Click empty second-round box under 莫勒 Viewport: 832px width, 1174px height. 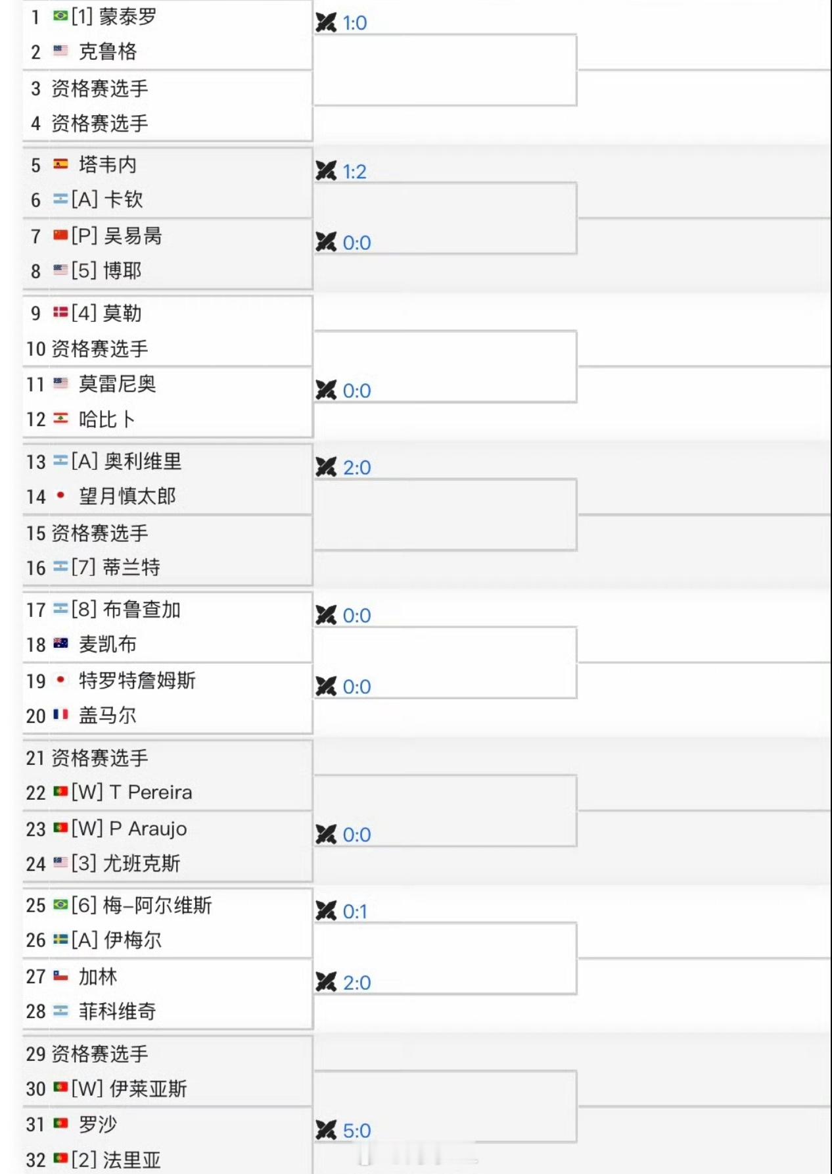pyautogui.click(x=446, y=367)
